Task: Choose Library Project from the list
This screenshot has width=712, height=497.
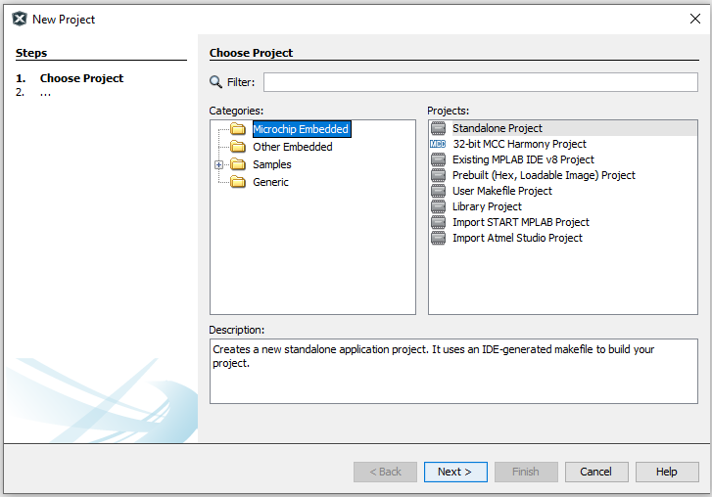Action: [487, 206]
